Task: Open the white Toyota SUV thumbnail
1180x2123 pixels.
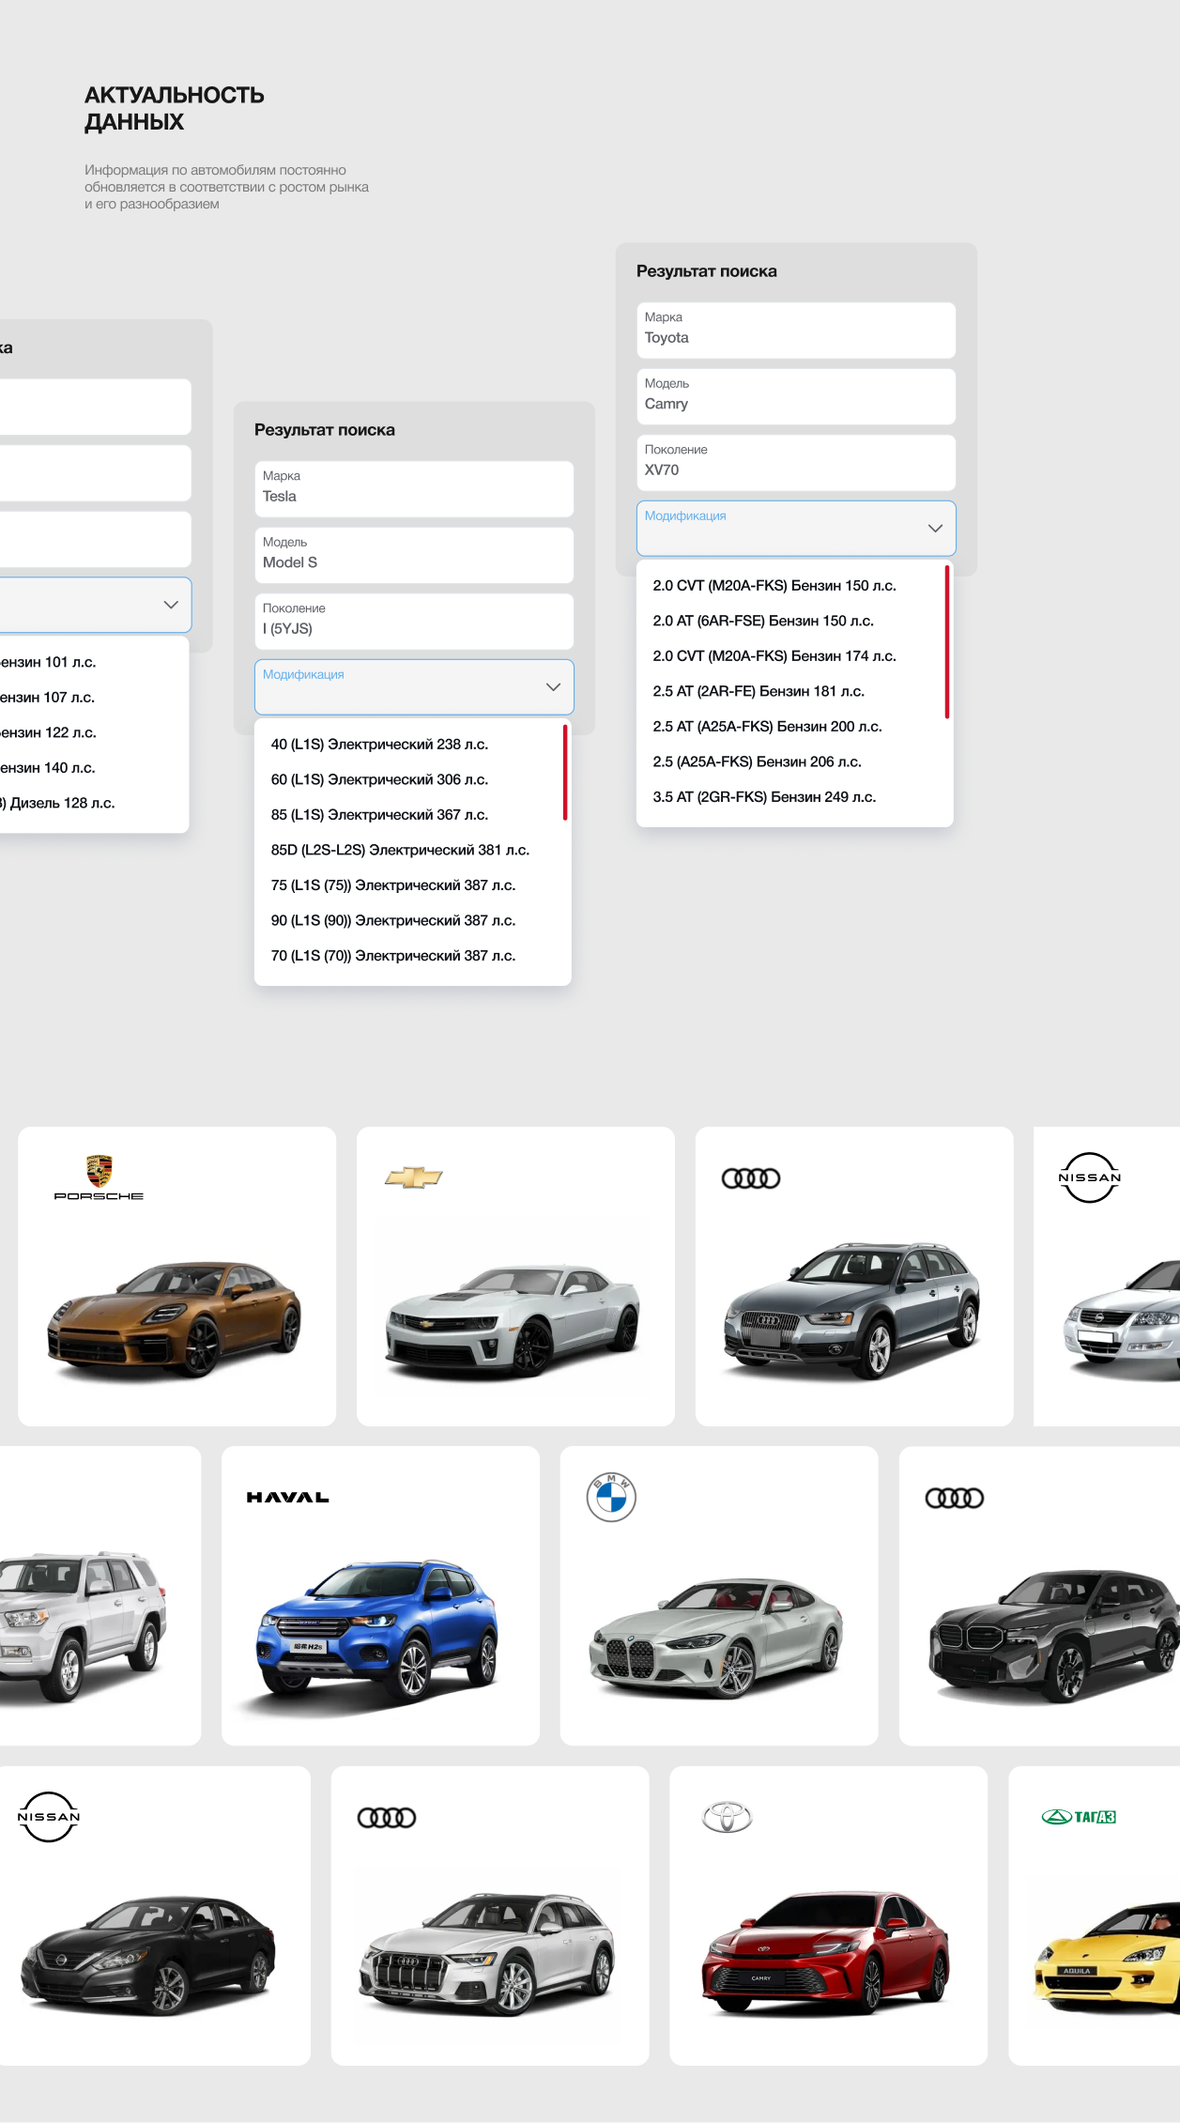Action: (x=83, y=1626)
